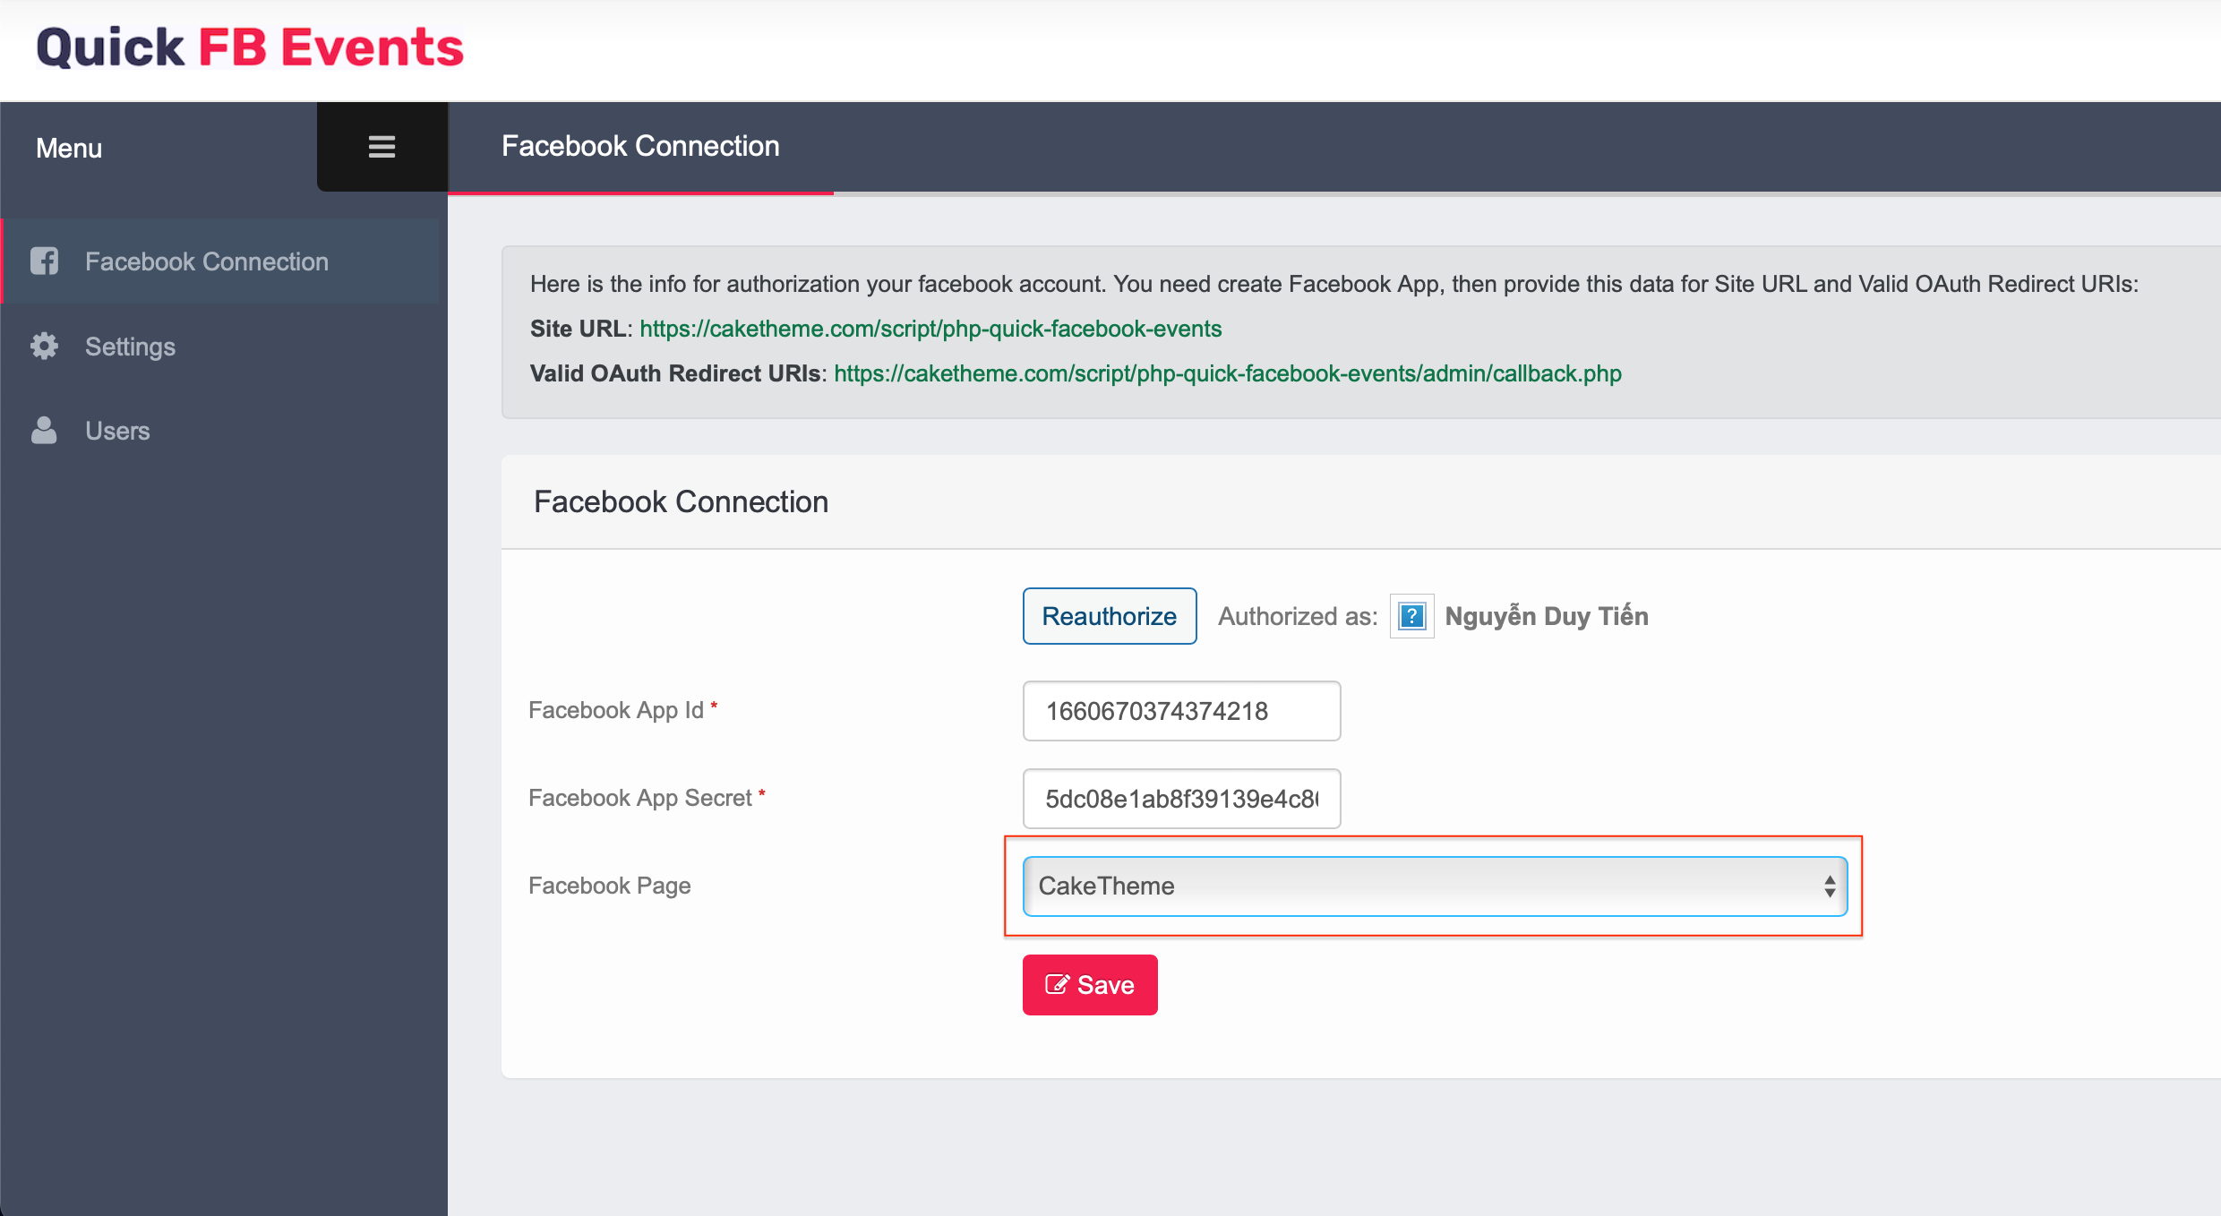Image resolution: width=2221 pixels, height=1216 pixels.
Task: Click into the Facebook App Secret field
Action: [1180, 799]
